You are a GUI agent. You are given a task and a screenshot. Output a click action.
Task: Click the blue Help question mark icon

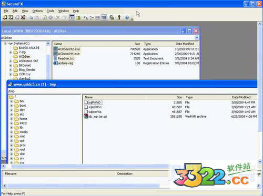tap(127, 17)
